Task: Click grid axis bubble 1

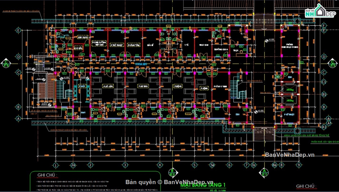Action: tap(56, 165)
